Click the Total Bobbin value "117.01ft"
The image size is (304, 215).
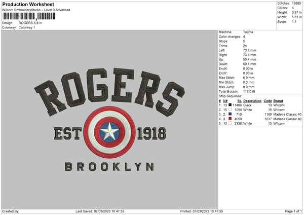[249, 91]
